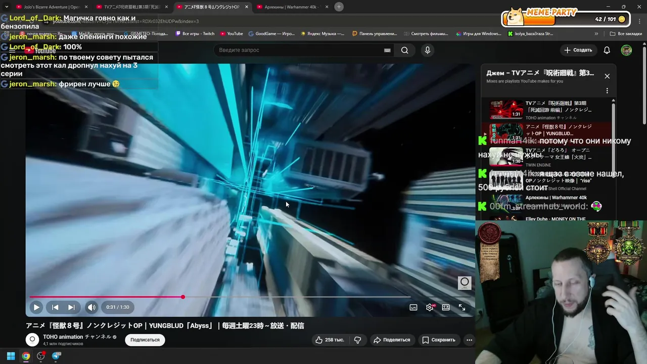Select the OP 'rise' playlist video
Viewport: 647px width, 364px height.
coord(548,180)
